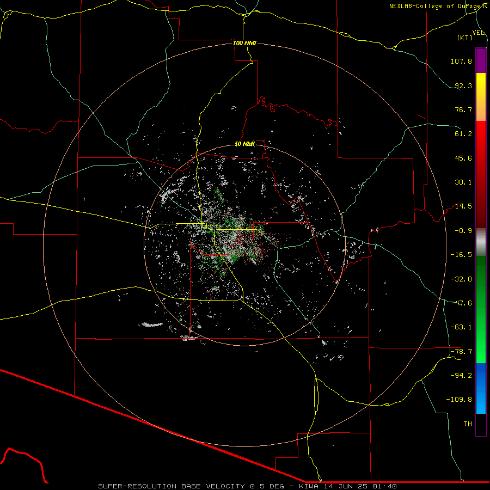Click the "VEL" legend title
The height and width of the screenshot is (490, 490).
tap(478, 33)
